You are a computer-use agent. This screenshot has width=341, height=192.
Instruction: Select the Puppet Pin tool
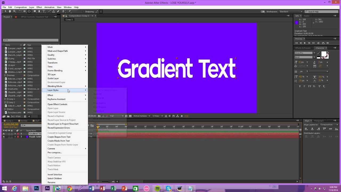click(70, 11)
